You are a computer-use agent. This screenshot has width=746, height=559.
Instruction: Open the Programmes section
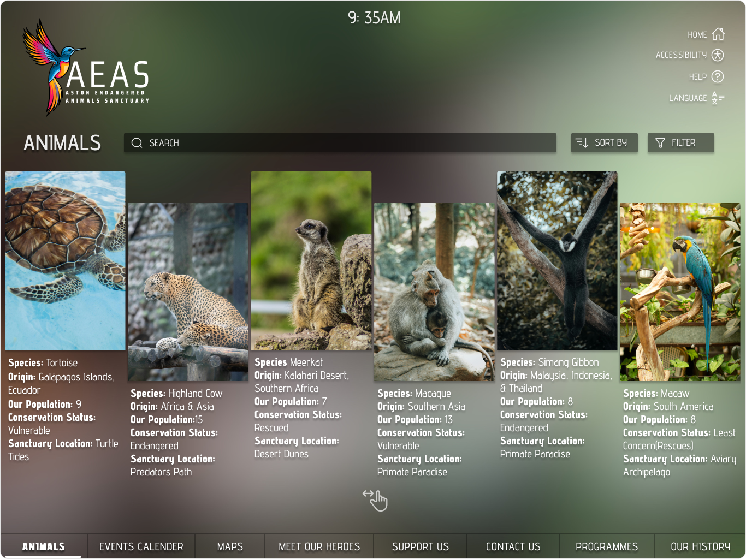pos(606,546)
